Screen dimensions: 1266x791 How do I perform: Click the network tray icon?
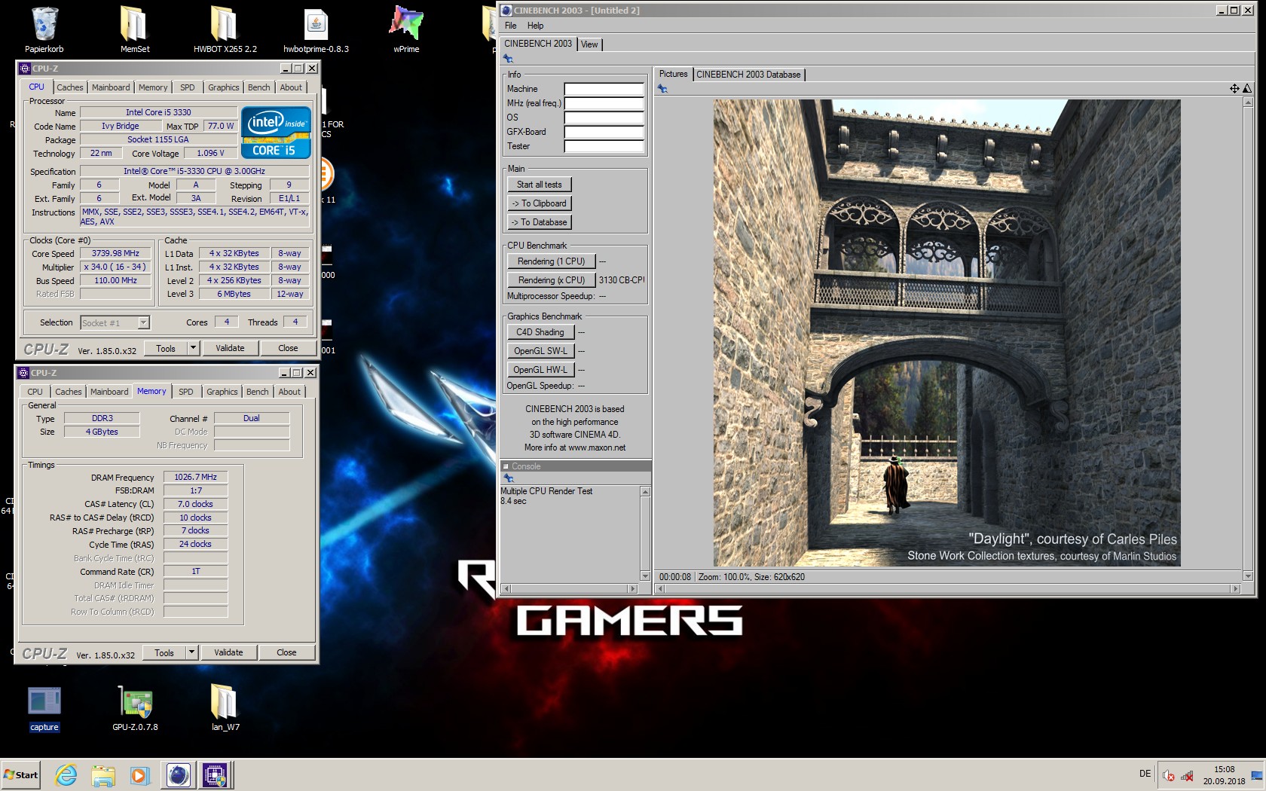pyautogui.click(x=1188, y=775)
